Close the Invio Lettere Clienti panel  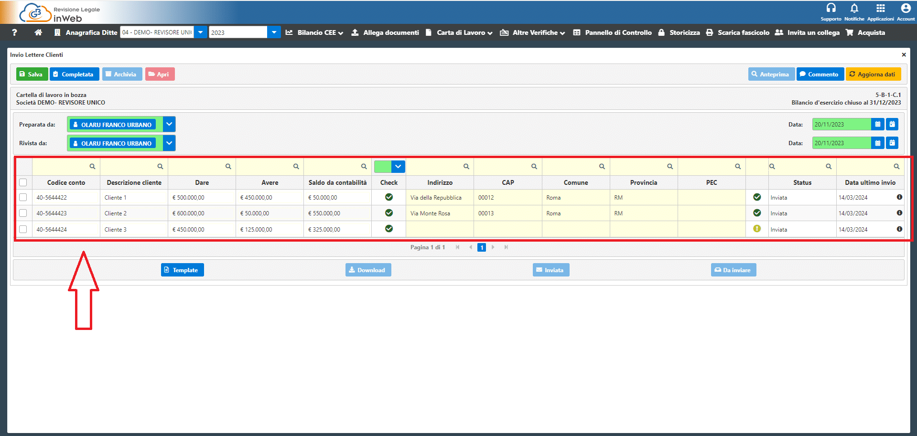[904, 54]
